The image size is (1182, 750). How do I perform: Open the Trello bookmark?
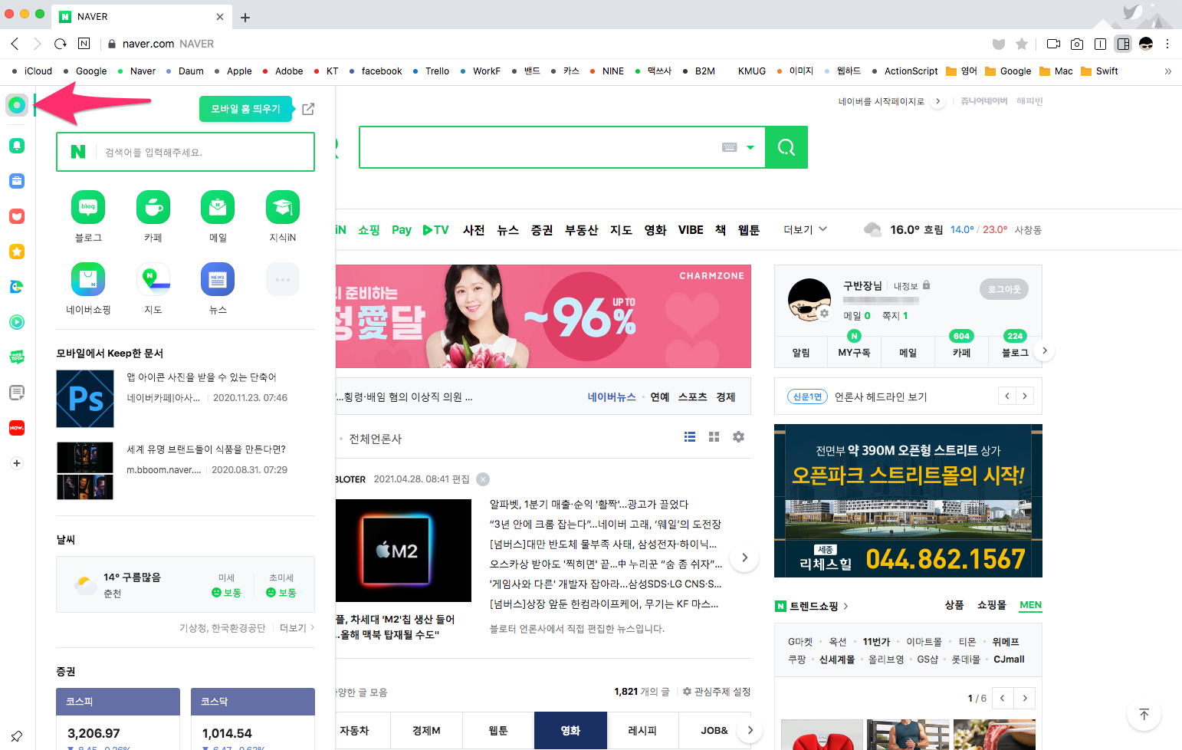431,71
